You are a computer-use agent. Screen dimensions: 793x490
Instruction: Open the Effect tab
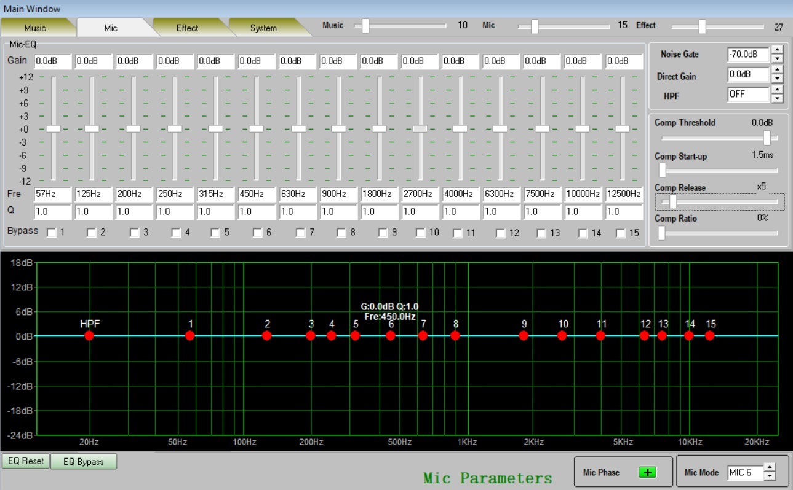[x=187, y=28]
